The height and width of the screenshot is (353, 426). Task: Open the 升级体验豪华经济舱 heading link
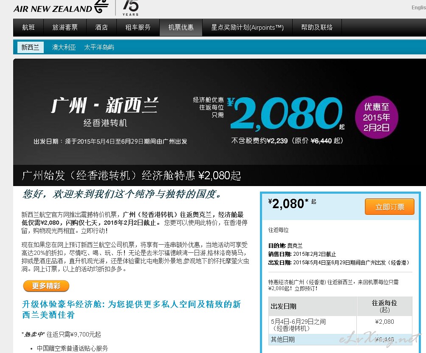pyautogui.click(x=131, y=309)
